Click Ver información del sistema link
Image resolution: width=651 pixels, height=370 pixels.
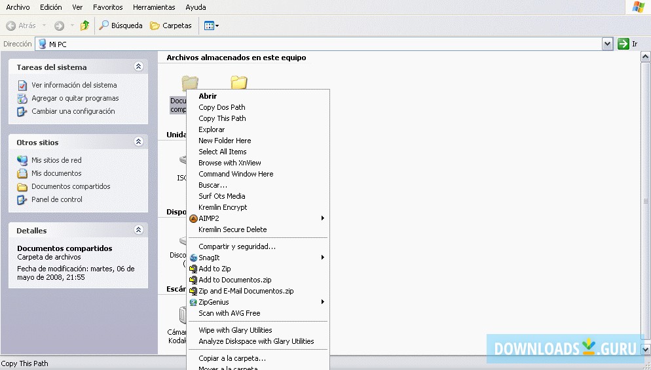[74, 85]
